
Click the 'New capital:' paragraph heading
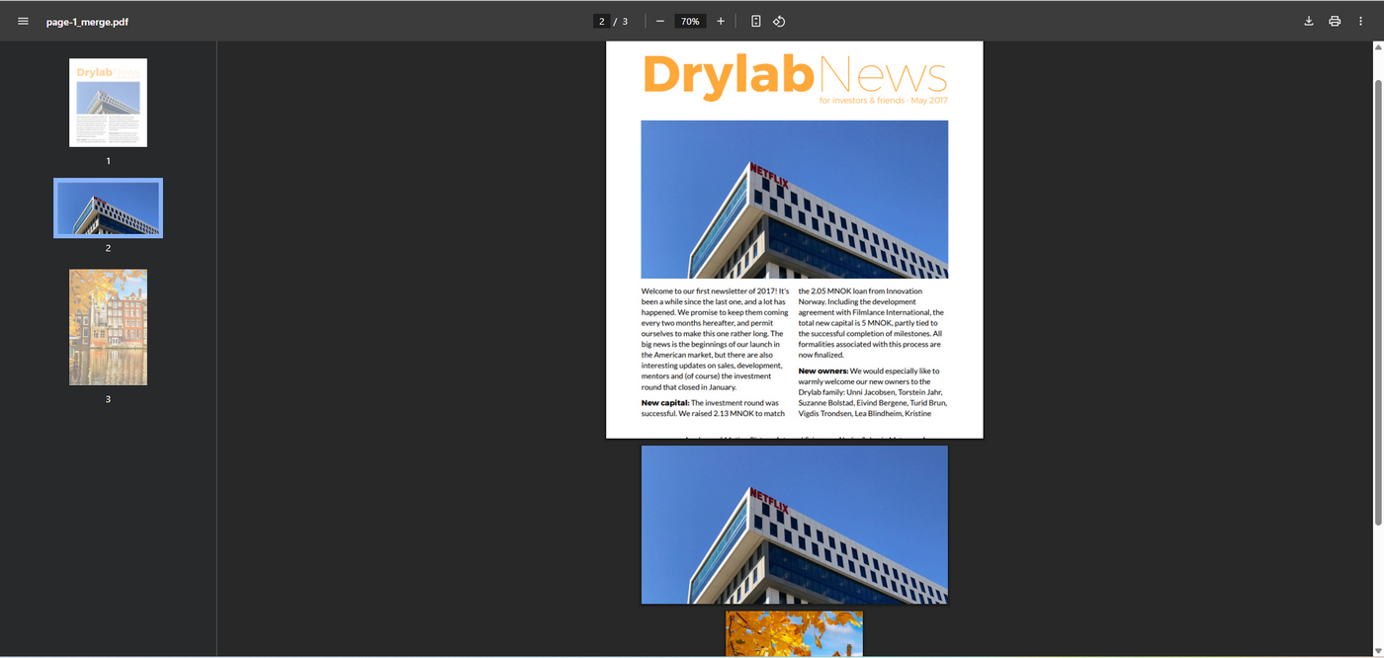[665, 402]
